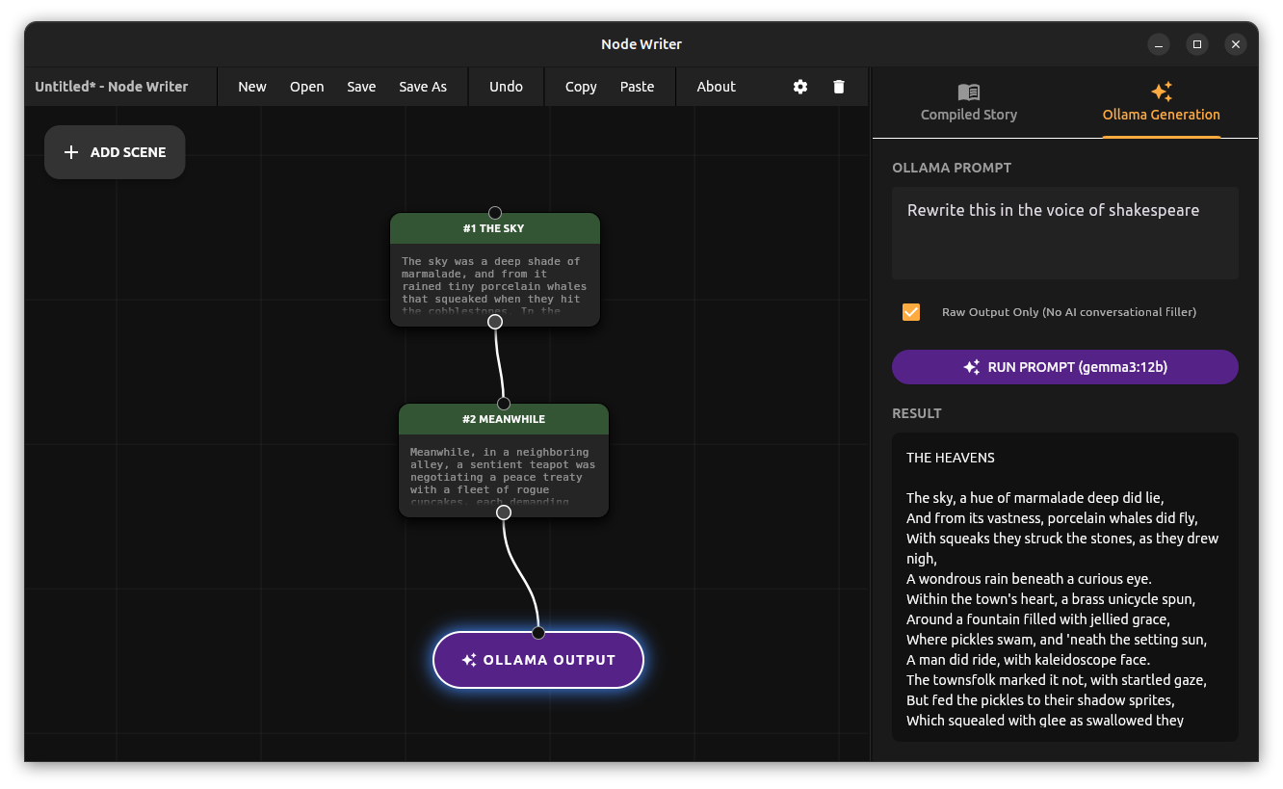Open settings via the gear icon
Image resolution: width=1283 pixels, height=789 pixels.
[x=800, y=87]
